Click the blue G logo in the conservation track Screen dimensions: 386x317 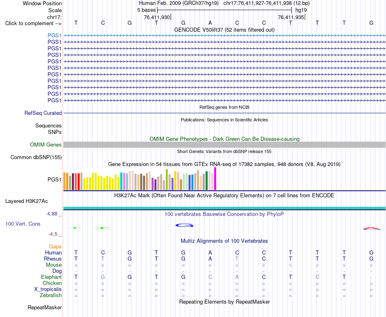pos(184,225)
